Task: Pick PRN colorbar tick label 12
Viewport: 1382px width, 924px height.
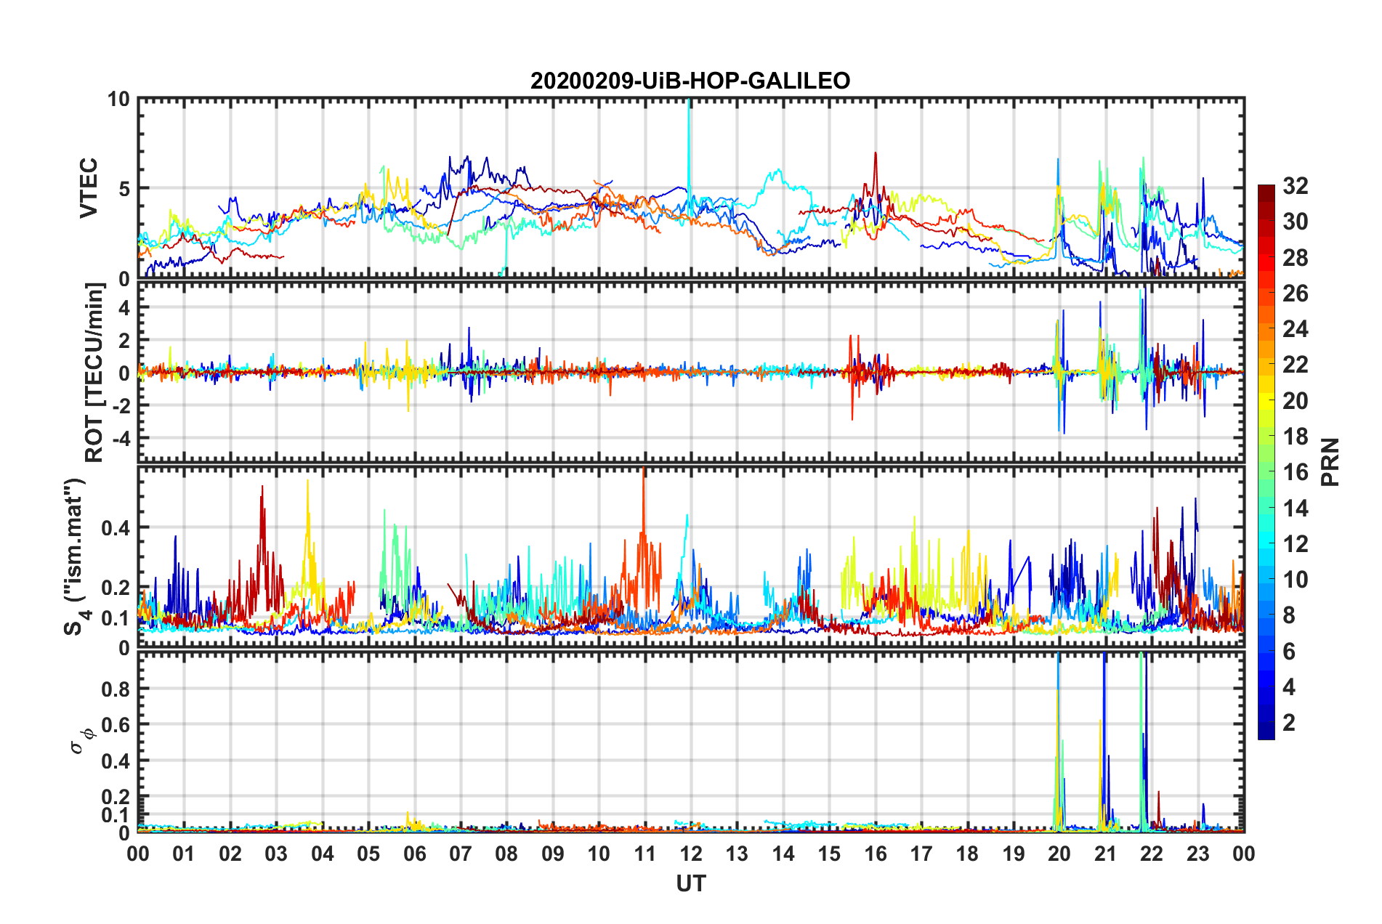Action: click(x=1295, y=544)
